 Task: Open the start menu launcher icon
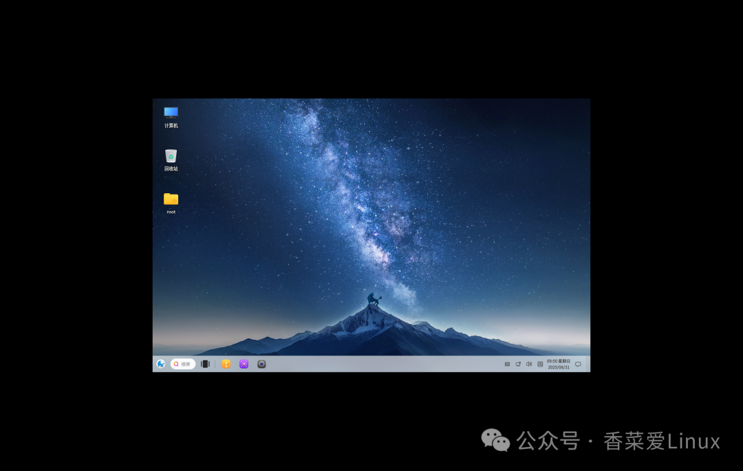point(161,364)
